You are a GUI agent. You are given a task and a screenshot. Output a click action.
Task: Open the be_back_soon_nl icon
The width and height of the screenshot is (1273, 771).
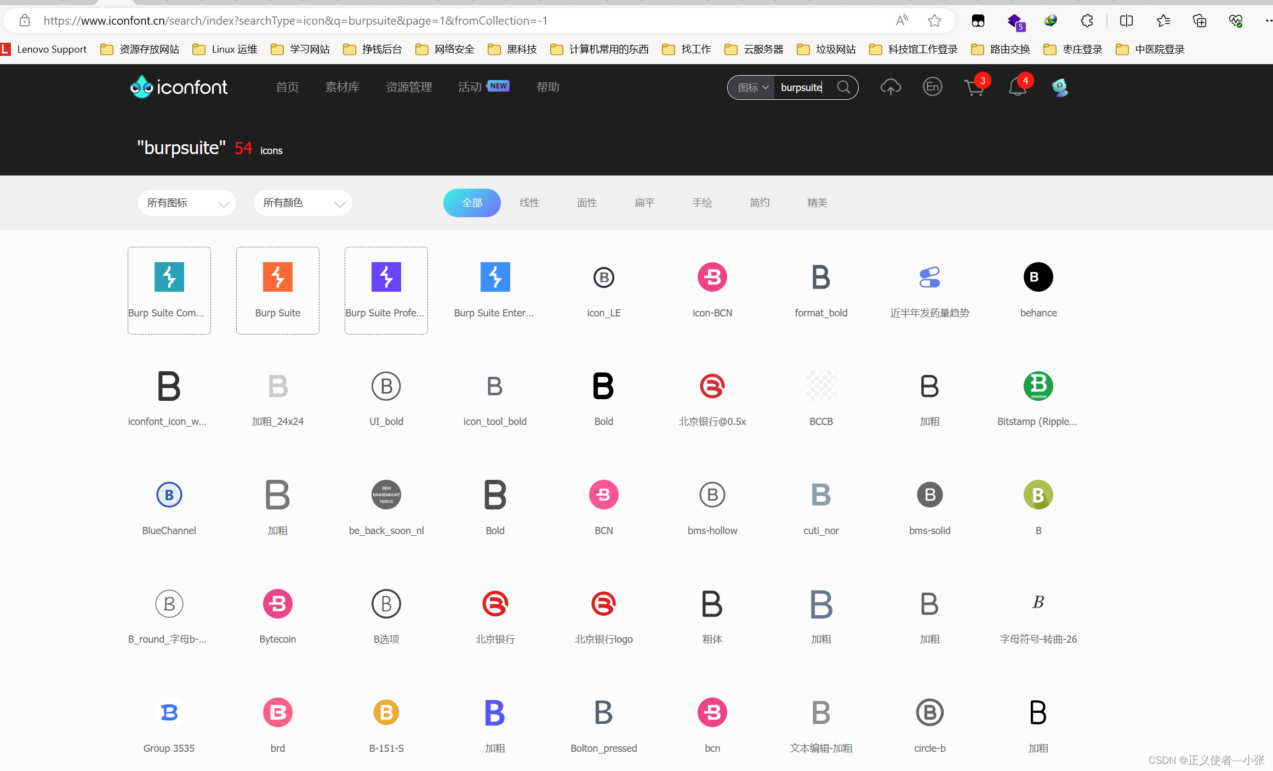coord(386,495)
